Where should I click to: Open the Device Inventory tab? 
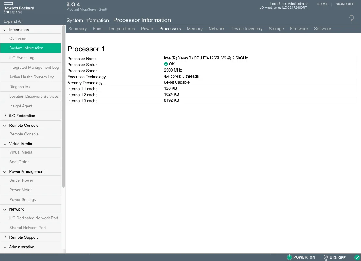point(247,29)
